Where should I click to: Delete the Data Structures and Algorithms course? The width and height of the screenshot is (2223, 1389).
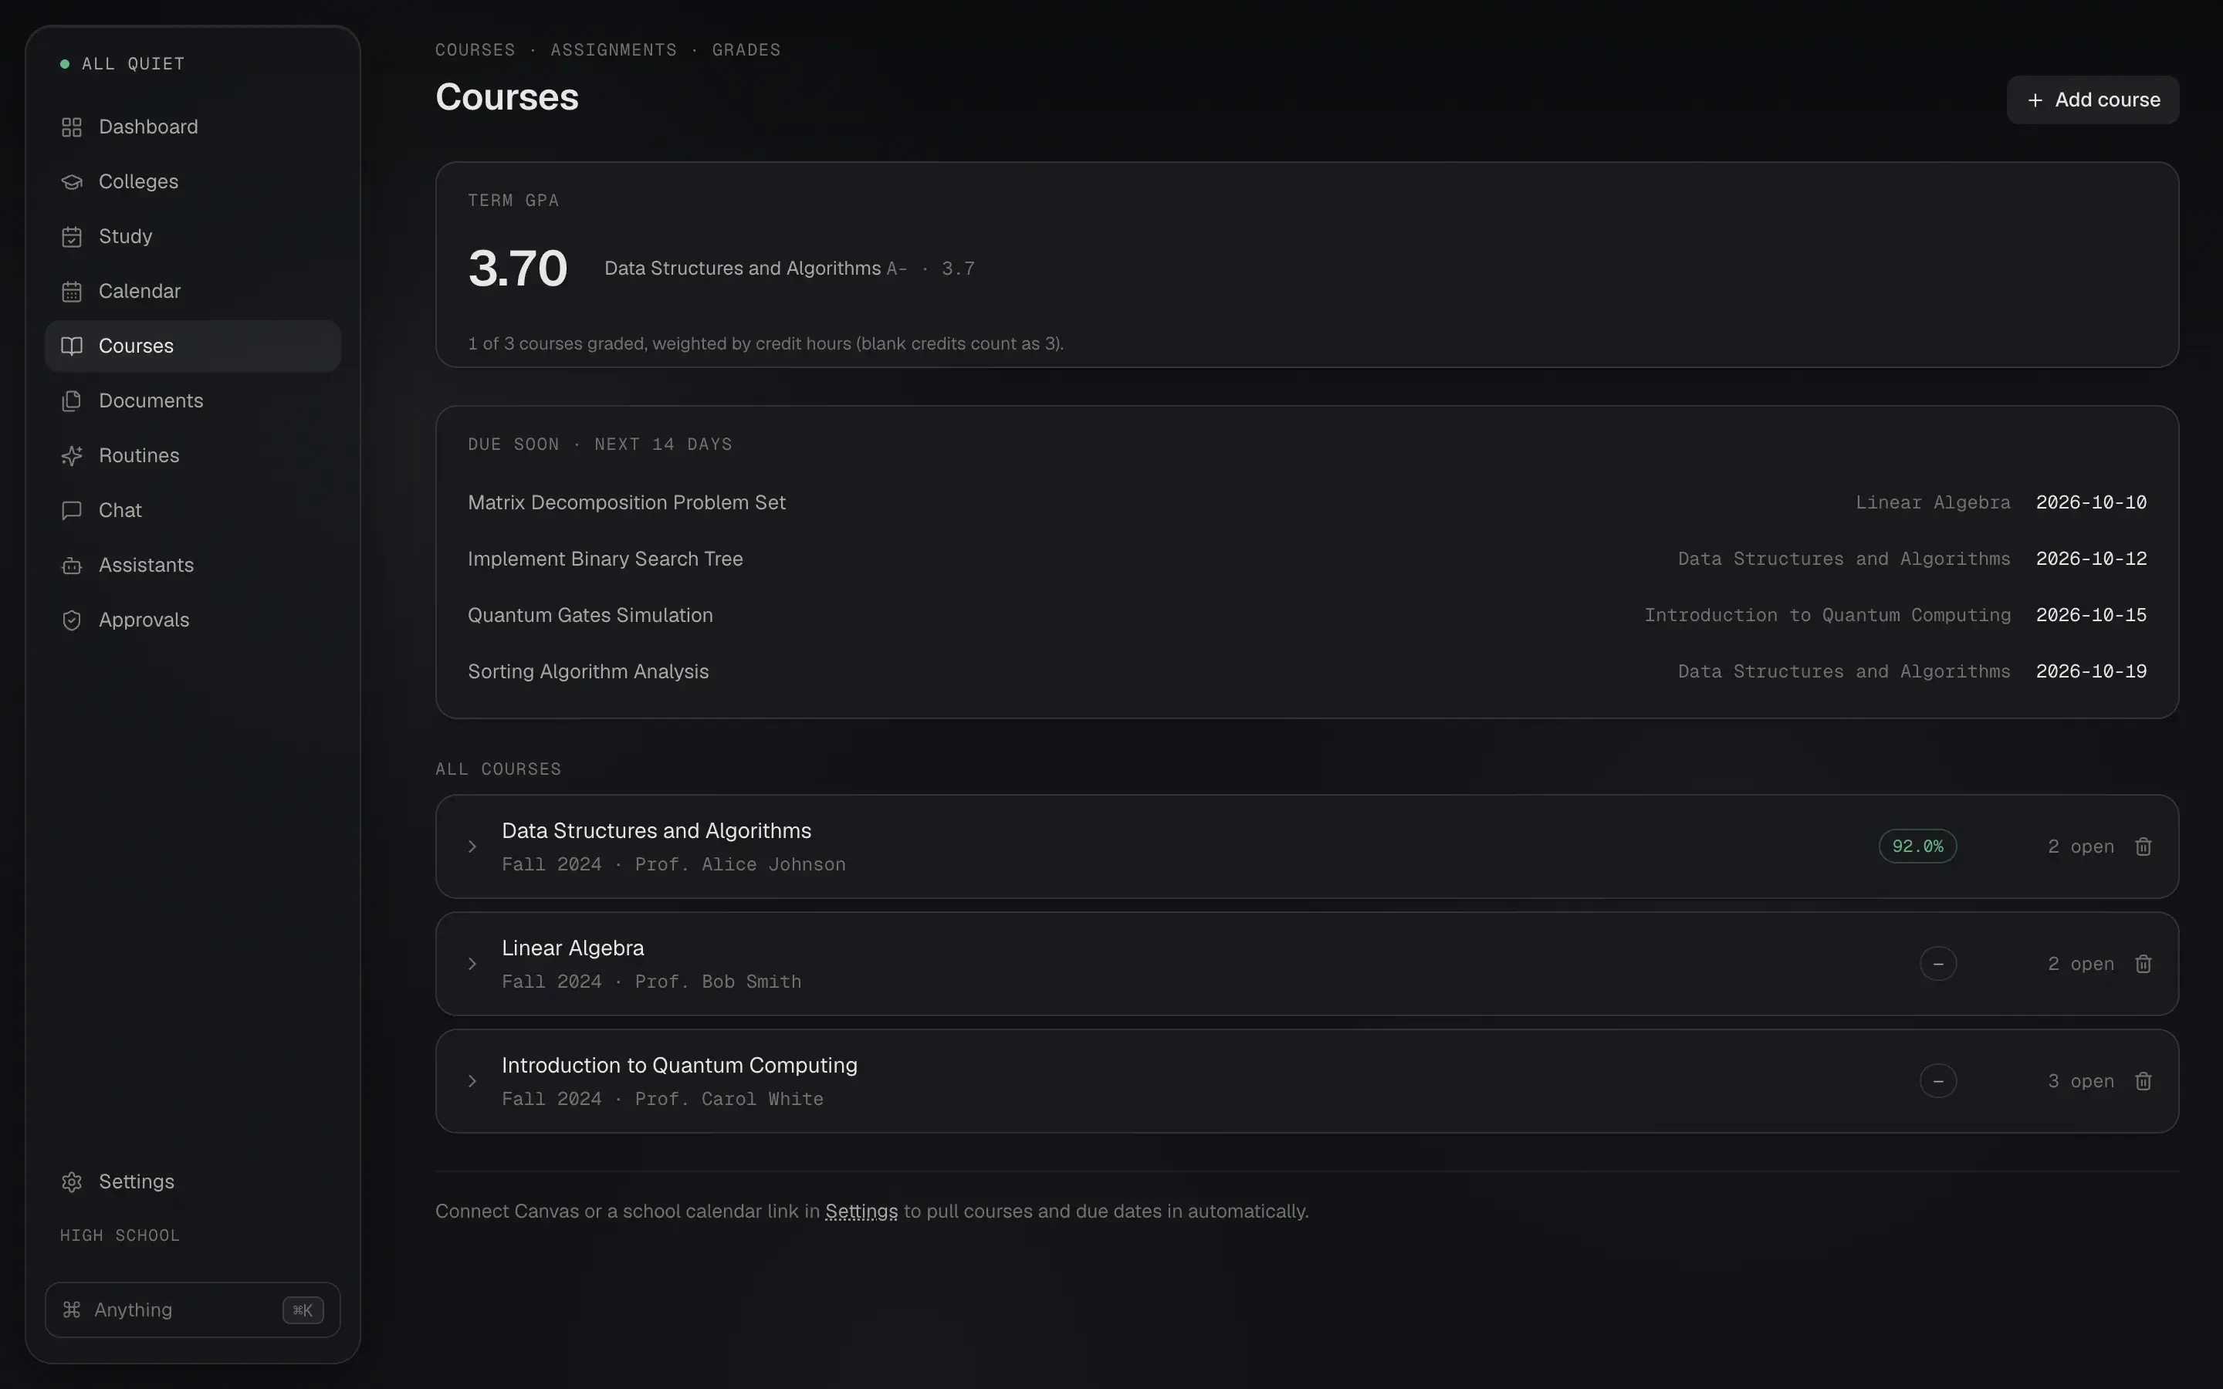(2143, 846)
